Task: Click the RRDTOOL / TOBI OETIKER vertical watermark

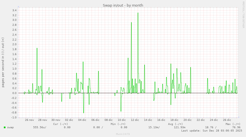Action: 243,15
